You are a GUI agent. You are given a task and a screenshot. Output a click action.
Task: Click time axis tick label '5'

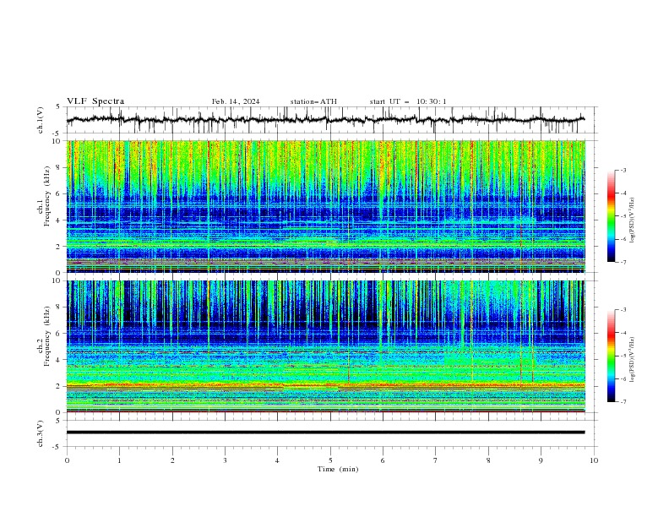pos(330,460)
